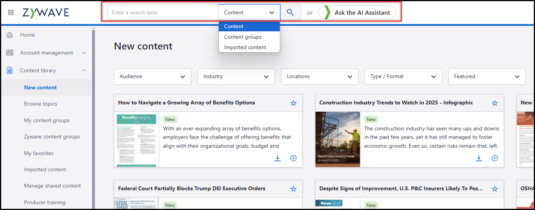Add Construction Industry Trends with plus icon
Image resolution: width=535 pixels, height=210 pixels.
pos(495,158)
